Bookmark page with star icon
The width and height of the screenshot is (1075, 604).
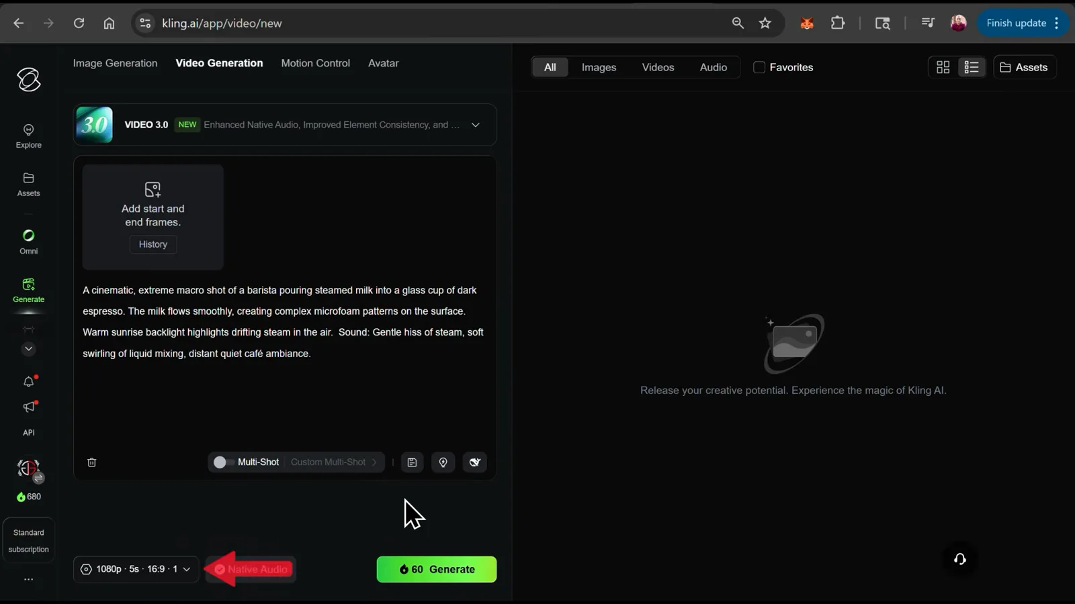[x=765, y=23]
